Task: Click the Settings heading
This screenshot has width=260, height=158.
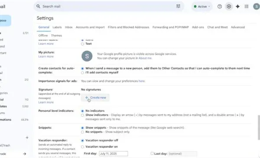Action: tap(45, 18)
